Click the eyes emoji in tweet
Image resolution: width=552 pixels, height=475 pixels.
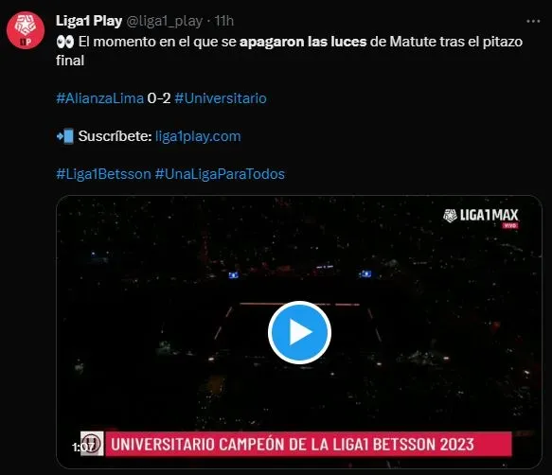point(65,42)
